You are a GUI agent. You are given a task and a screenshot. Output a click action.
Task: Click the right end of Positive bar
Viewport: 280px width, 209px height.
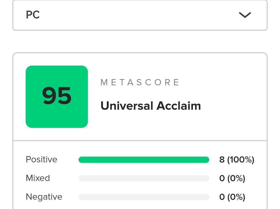click(x=207, y=160)
